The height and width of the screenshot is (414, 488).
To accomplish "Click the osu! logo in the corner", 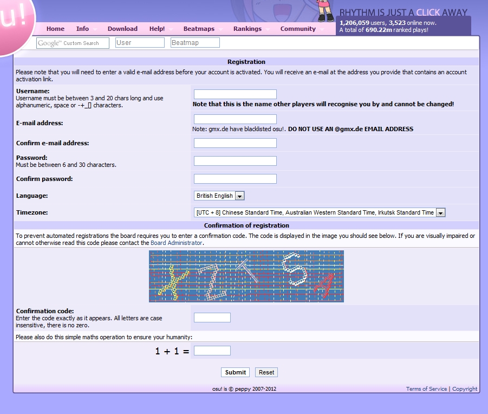I will coord(14,24).
